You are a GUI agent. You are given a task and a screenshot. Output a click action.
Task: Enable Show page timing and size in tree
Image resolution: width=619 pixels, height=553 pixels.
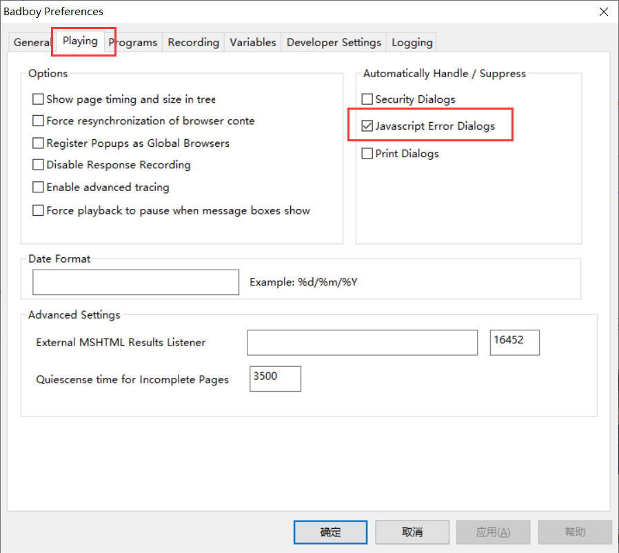click(x=39, y=99)
